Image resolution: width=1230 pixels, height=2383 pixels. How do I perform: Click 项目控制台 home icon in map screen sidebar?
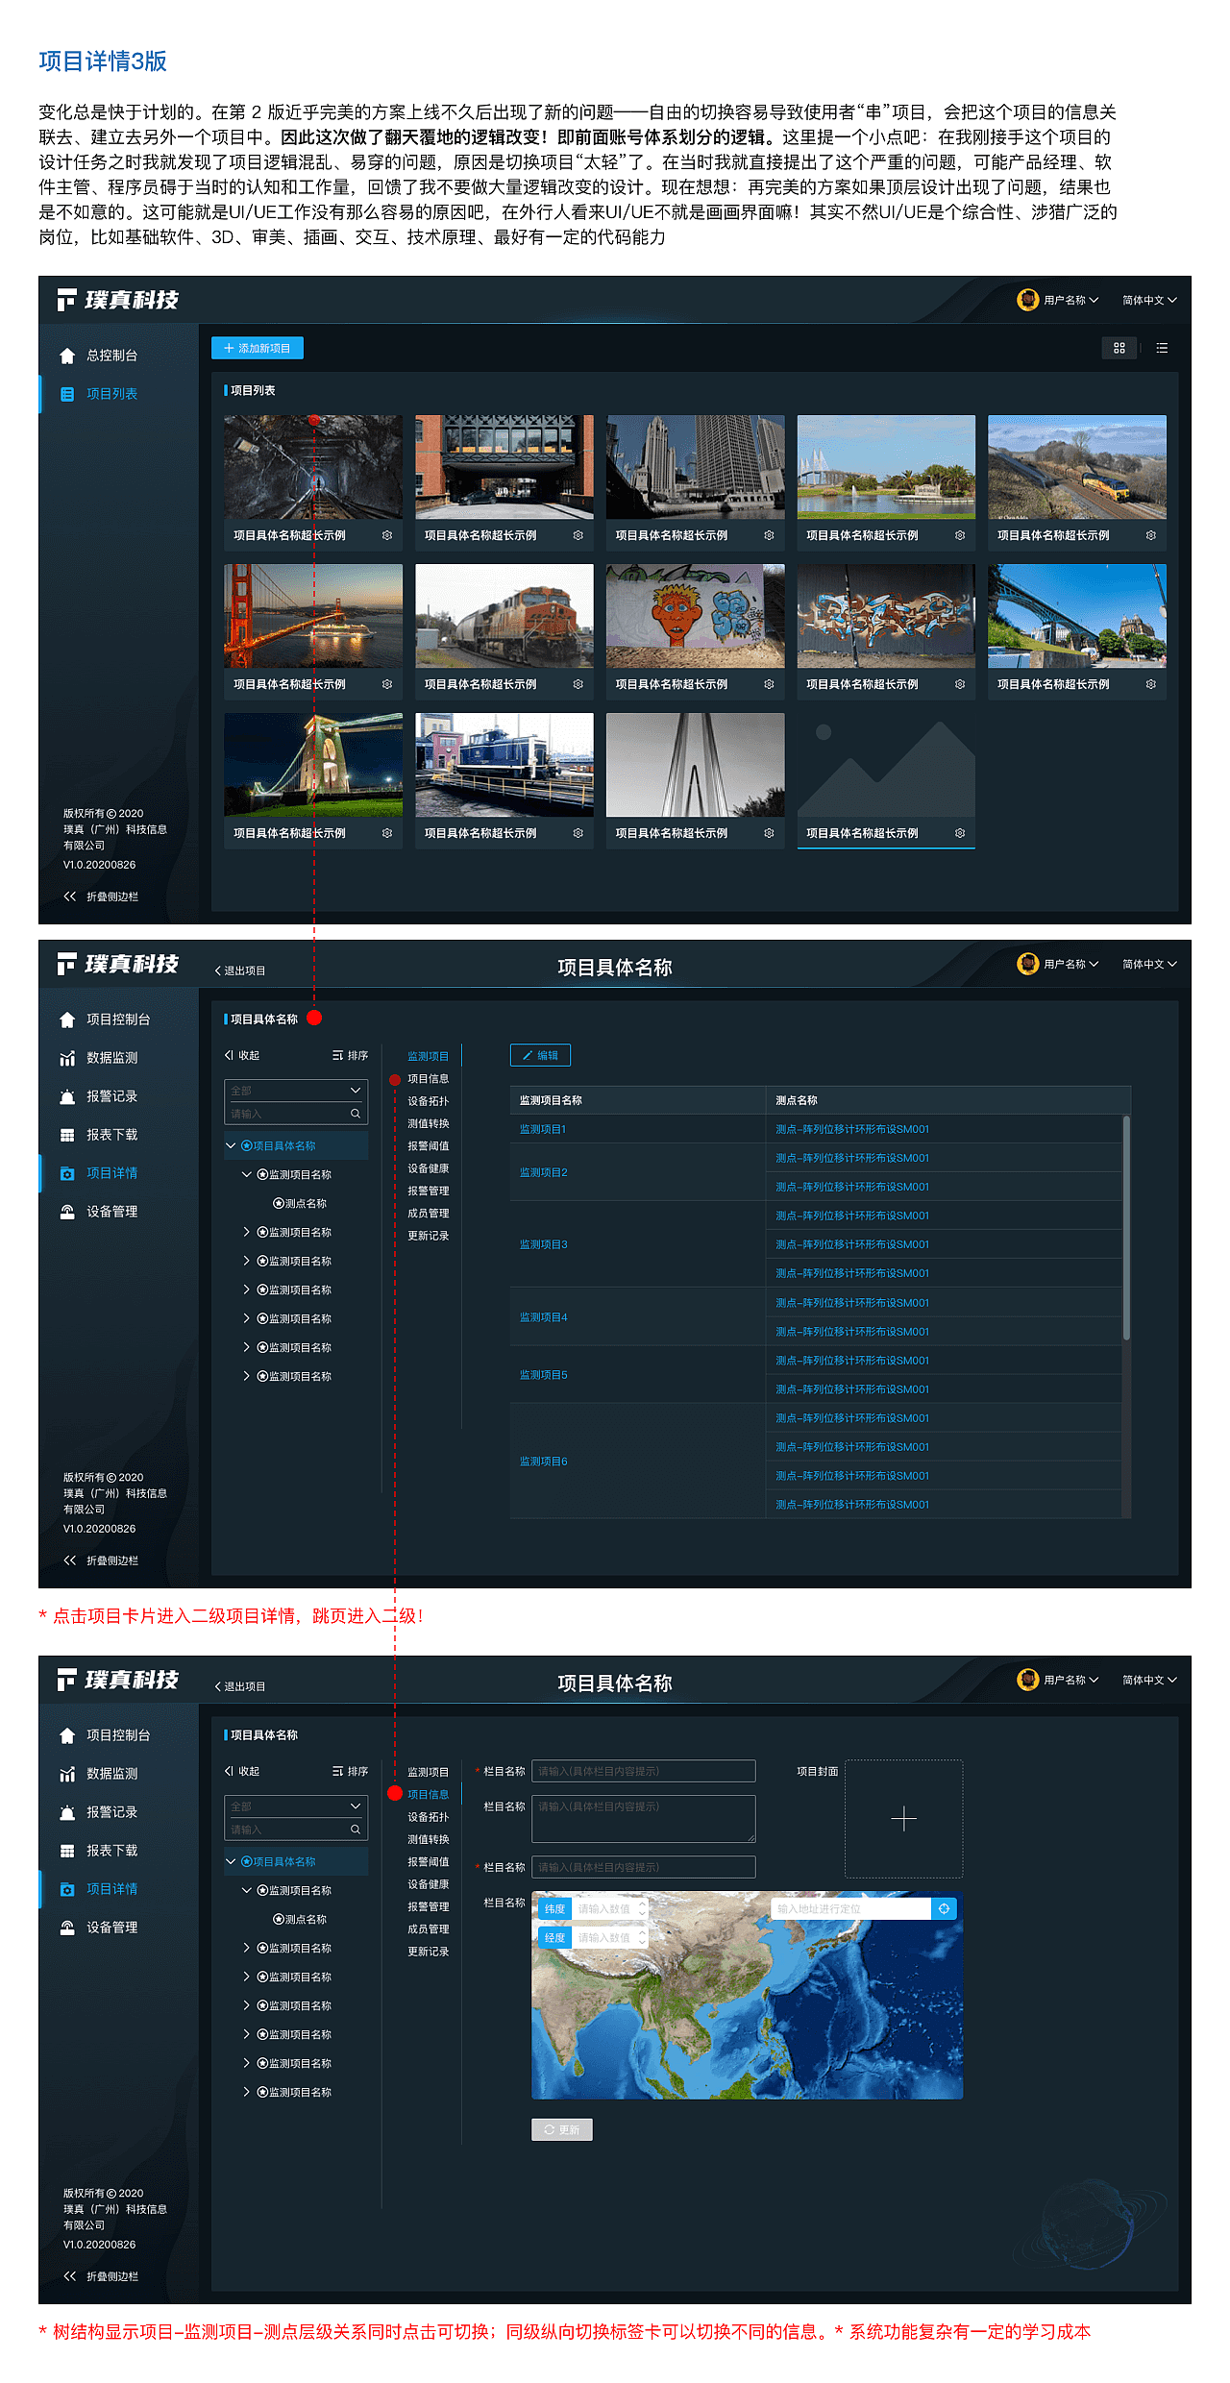[x=67, y=1735]
